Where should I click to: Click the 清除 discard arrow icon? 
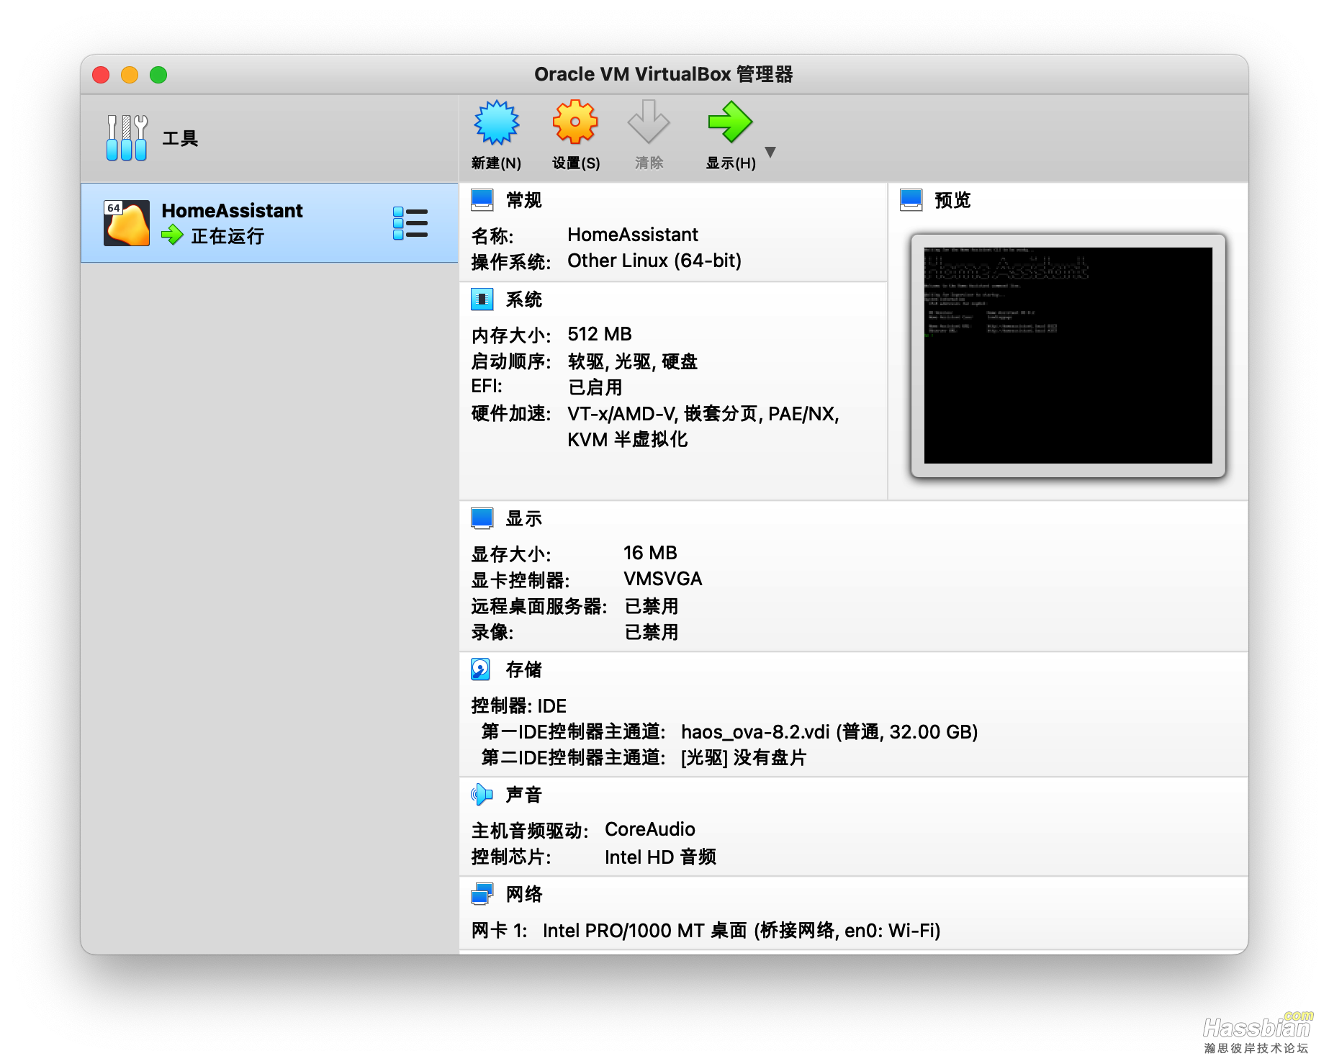point(649,122)
